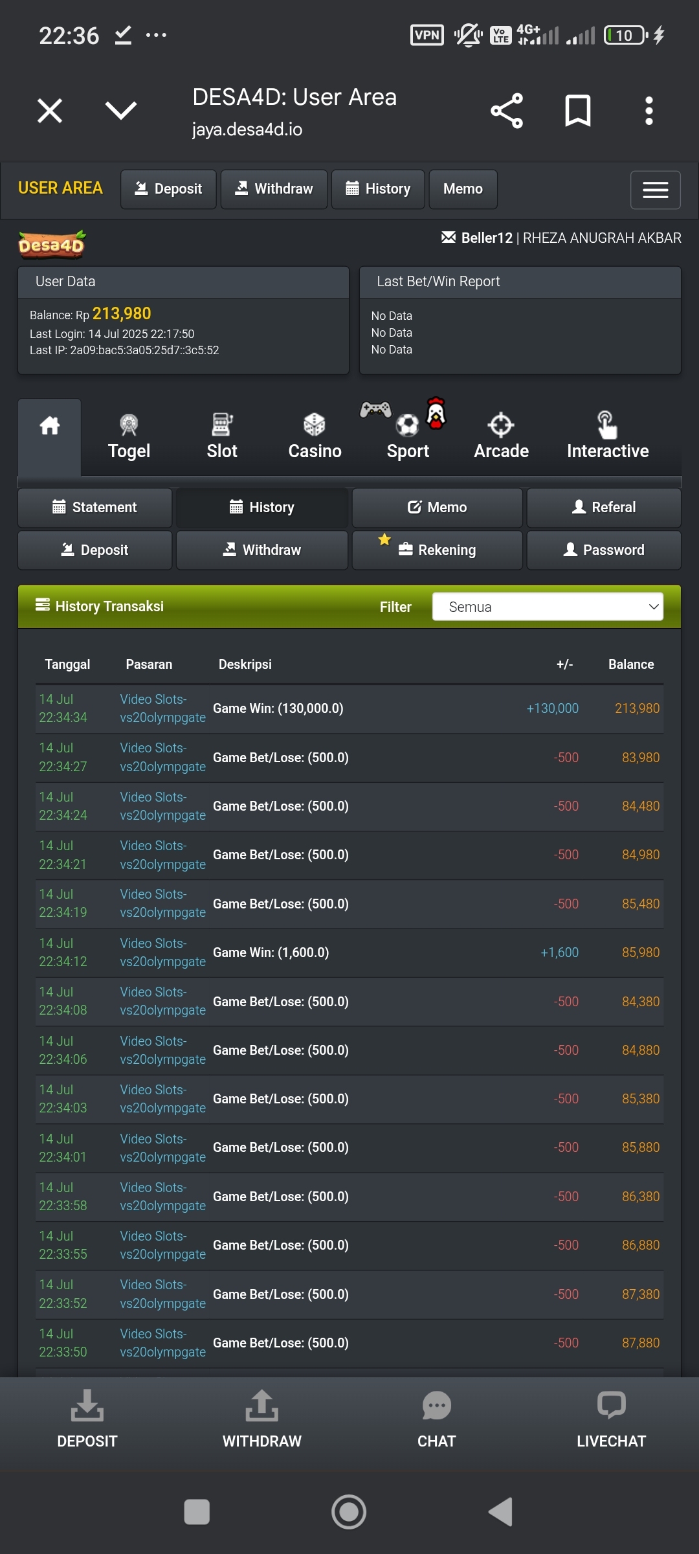Open the Togel game category
This screenshot has height=1554, width=699.
click(x=129, y=437)
